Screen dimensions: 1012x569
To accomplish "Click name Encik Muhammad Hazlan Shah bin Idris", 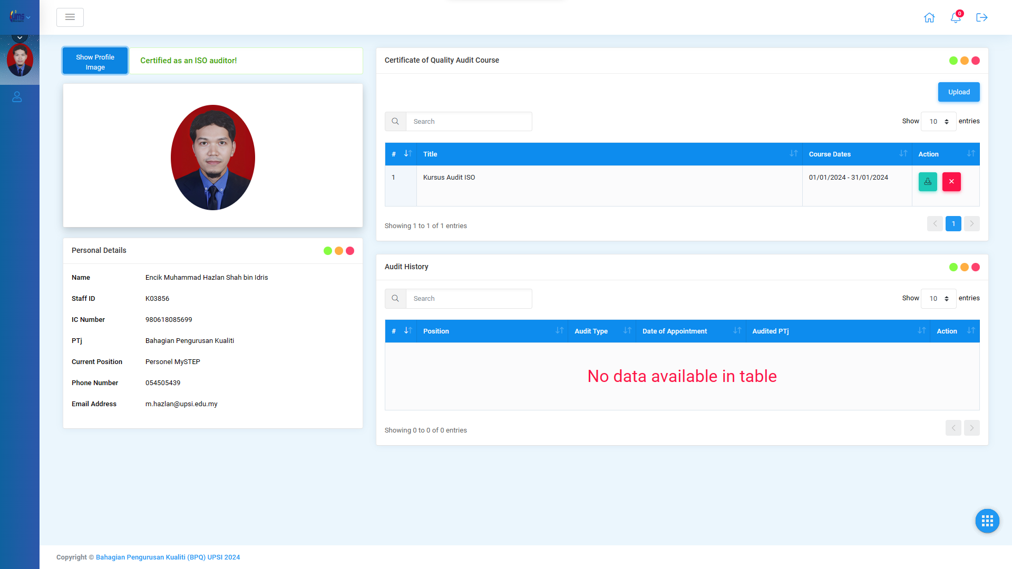I will point(207,278).
